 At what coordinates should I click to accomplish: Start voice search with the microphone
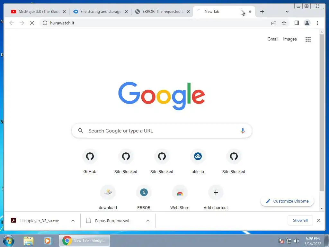[x=243, y=131]
